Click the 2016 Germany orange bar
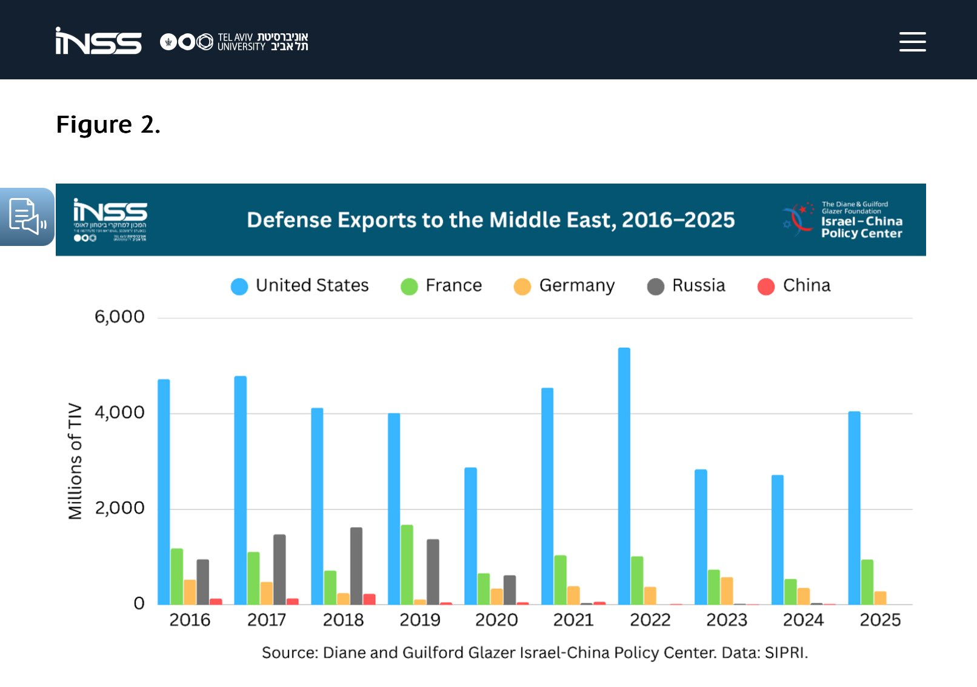Screen dimensions: 977x687 coord(190,592)
